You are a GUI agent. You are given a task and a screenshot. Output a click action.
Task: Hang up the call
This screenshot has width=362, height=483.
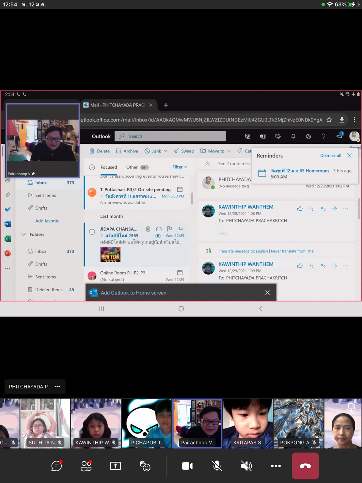[x=305, y=466]
